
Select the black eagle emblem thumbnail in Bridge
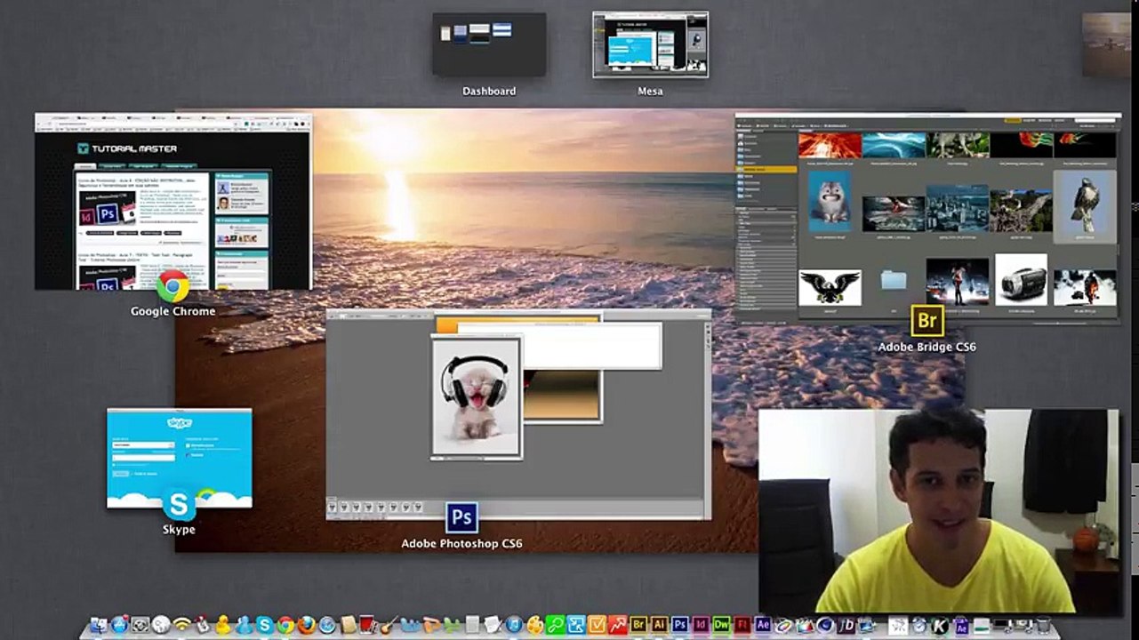click(830, 286)
